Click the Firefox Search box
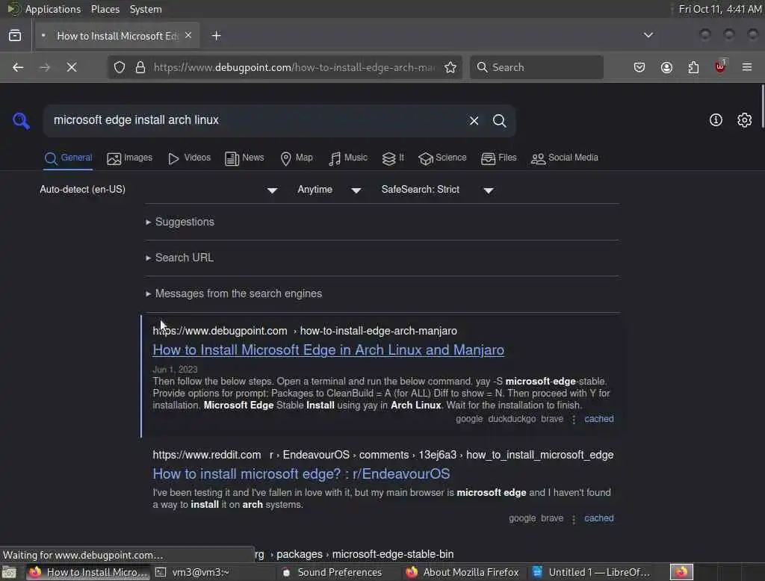The width and height of the screenshot is (765, 581). [x=536, y=67]
